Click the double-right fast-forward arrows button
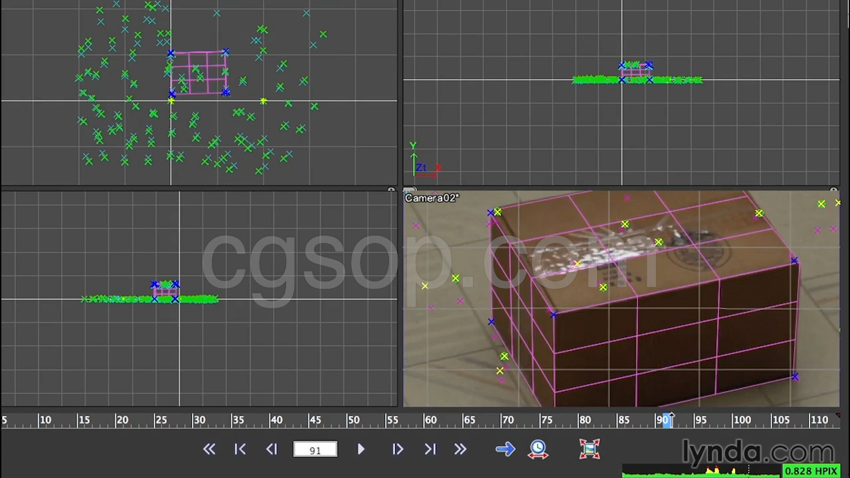The image size is (850, 478). (x=460, y=449)
